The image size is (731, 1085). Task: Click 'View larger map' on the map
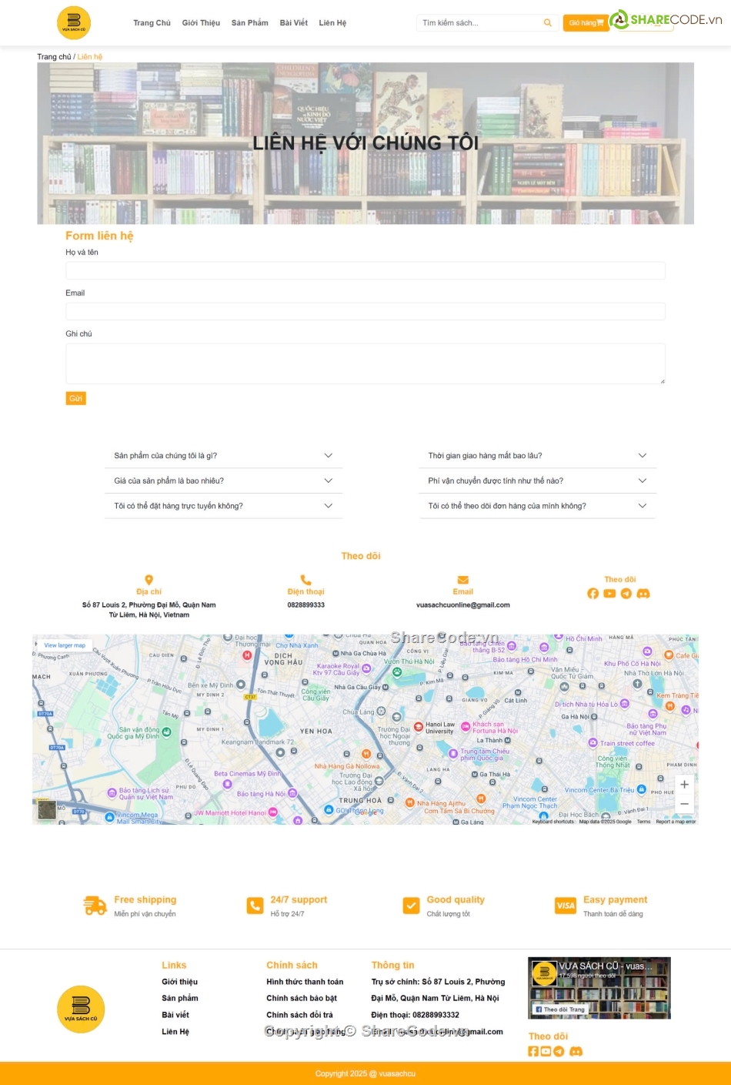pyautogui.click(x=65, y=645)
